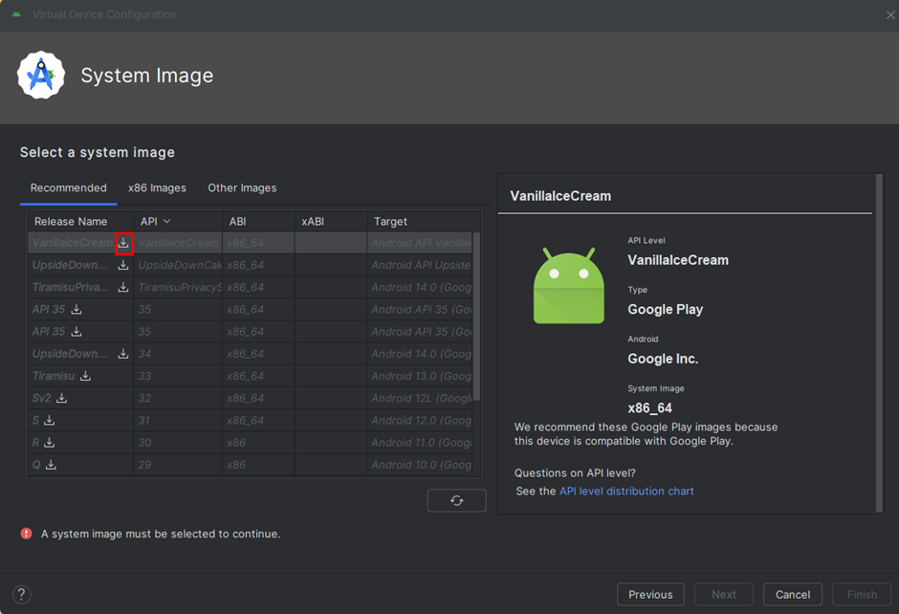The image size is (899, 614).
Task: Download the Tiramisu API 33 image
Action: tap(85, 376)
